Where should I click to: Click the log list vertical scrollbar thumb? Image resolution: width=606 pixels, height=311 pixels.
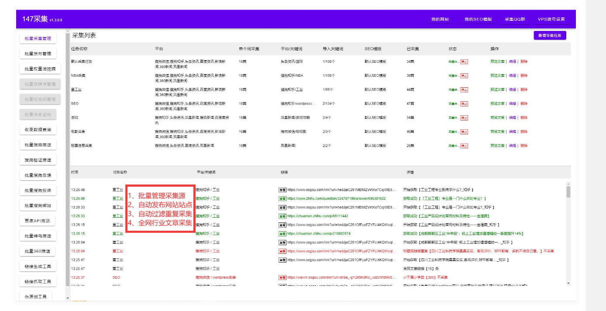coord(568,192)
